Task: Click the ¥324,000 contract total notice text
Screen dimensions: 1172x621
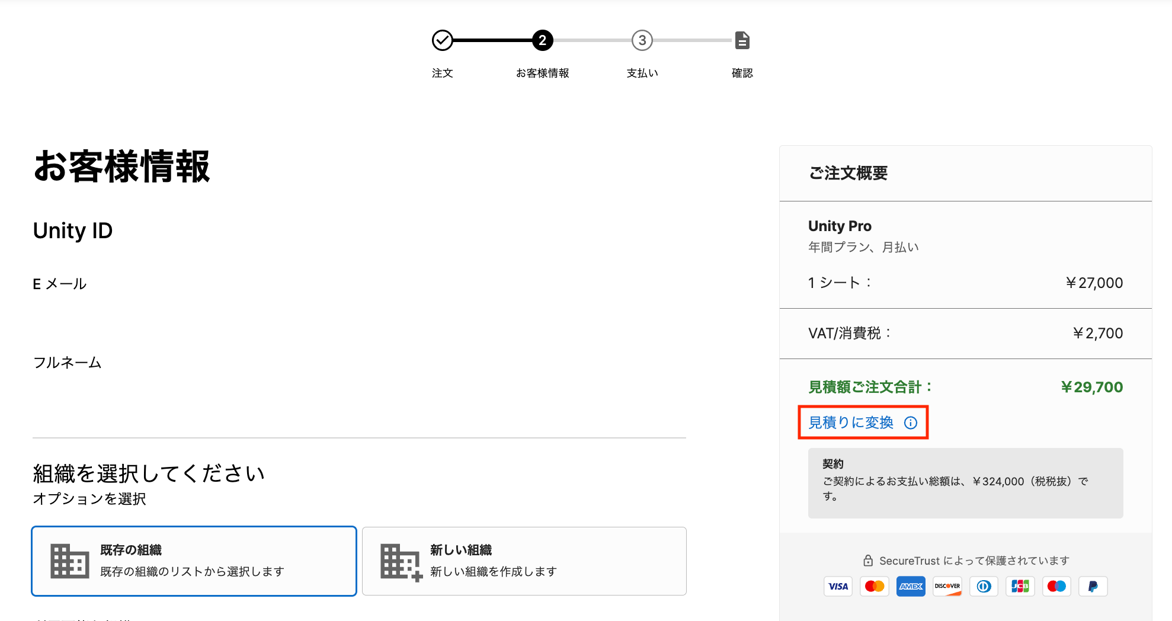Action: pos(956,489)
